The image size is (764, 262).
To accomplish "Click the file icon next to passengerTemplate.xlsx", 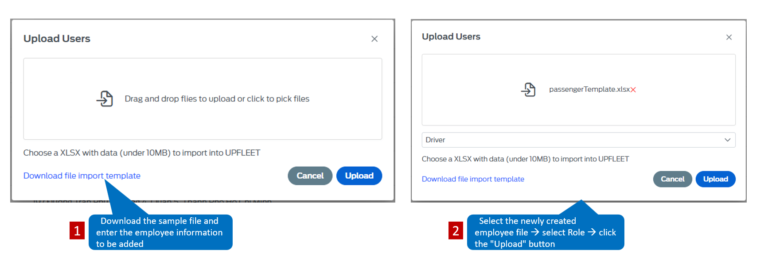I will pyautogui.click(x=528, y=90).
